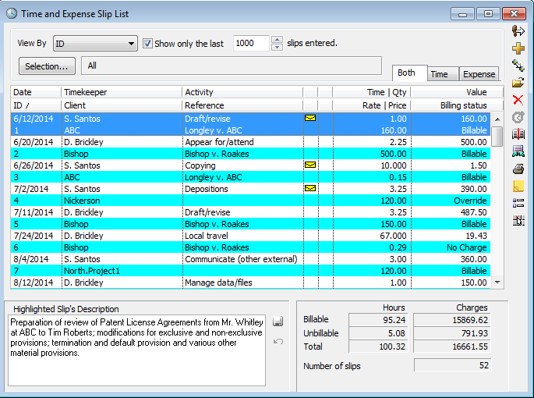
Task: Add a new slip with plus icon
Action: [x=518, y=48]
